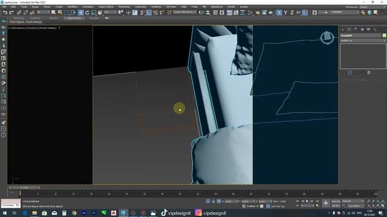This screenshot has width=387, height=217.
Task: Open the Selected key target dropdown
Action: tap(353, 201)
